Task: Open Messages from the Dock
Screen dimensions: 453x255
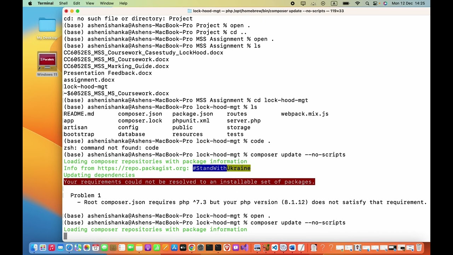Action: tap(104, 248)
